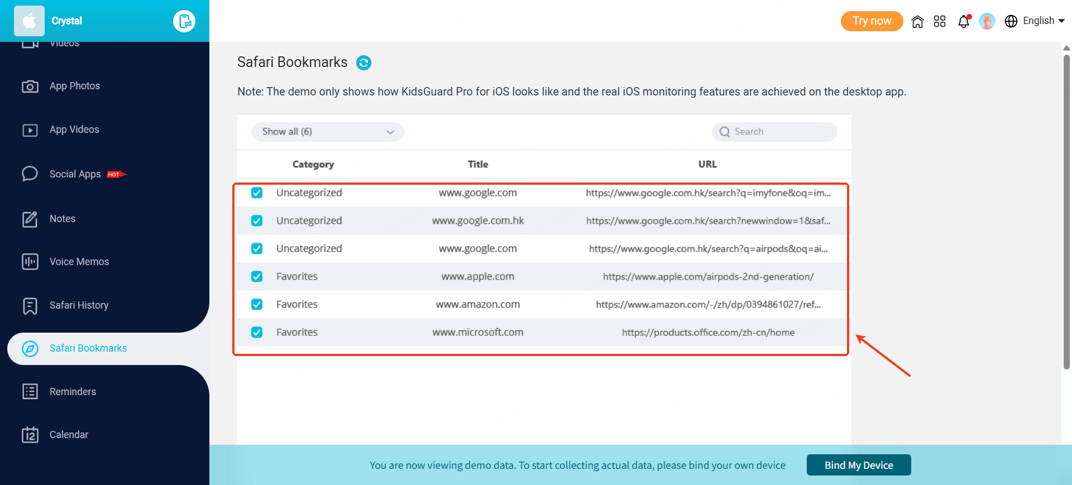Screen dimensions: 1072x485
Task: Click the products.office.com URL cell
Action: (708, 332)
